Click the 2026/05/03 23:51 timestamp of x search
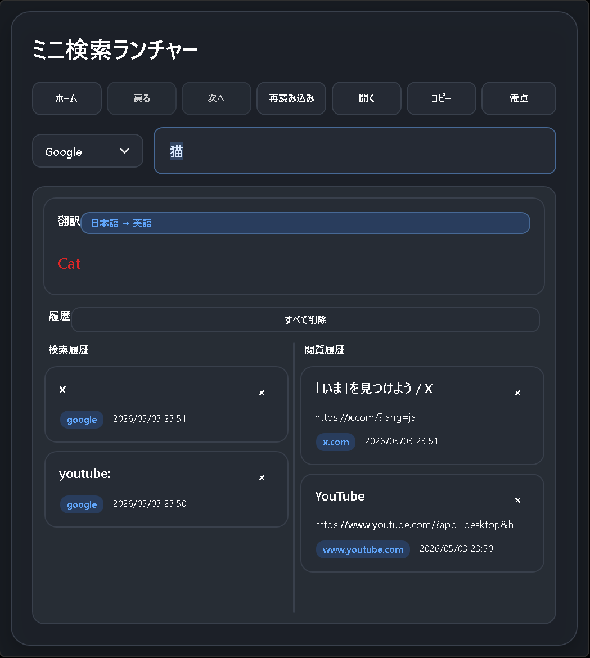The height and width of the screenshot is (658, 590). [x=150, y=419]
